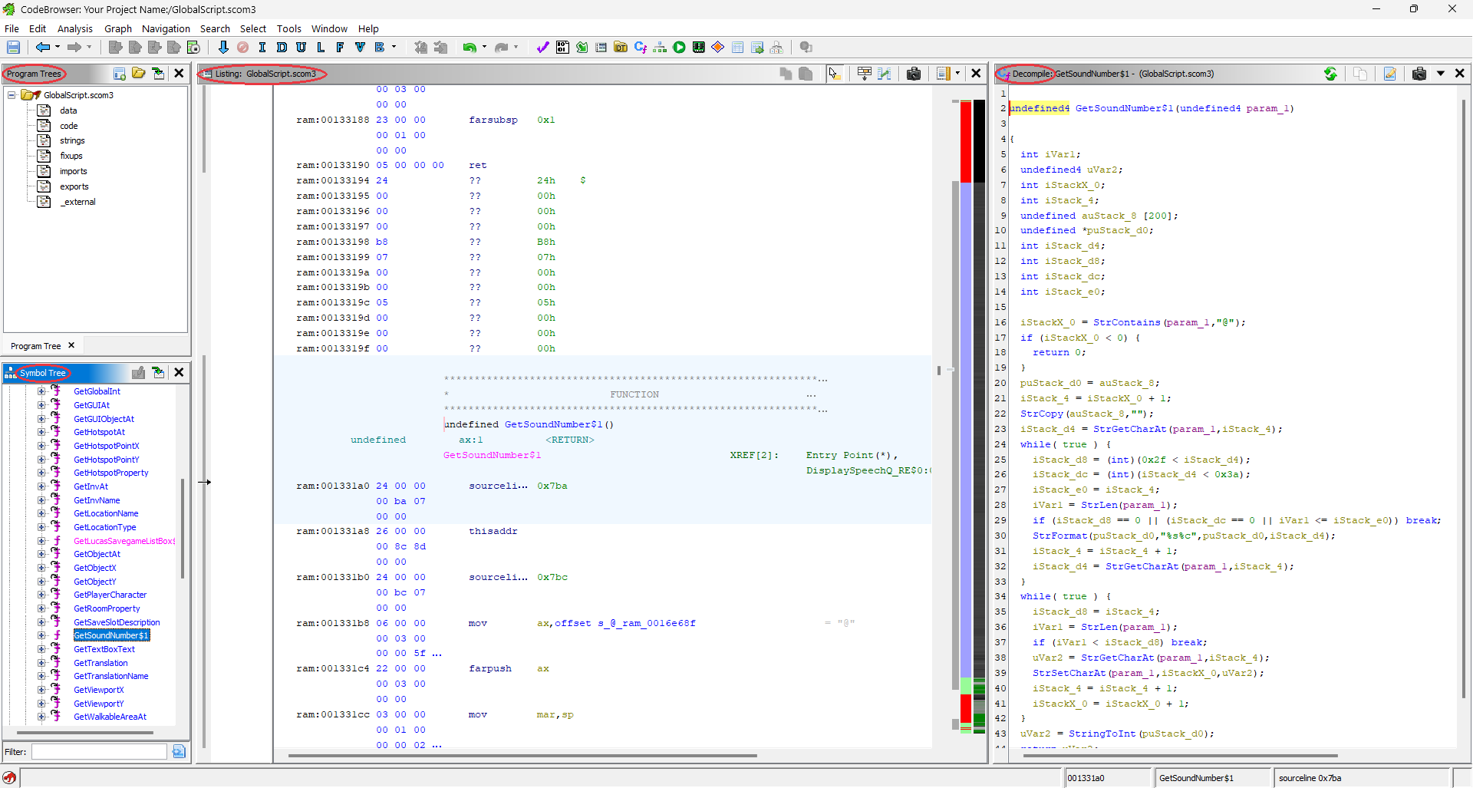Screen dimensions: 1473x788
Task: Select GetLucasSavegameListBox in Symbol Tree
Action: (124, 541)
